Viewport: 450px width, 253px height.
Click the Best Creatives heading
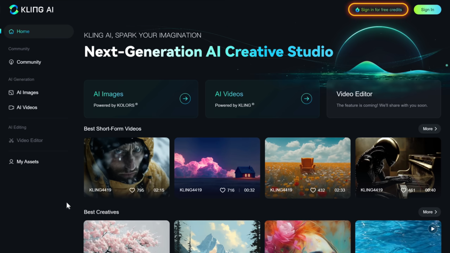[101, 212]
